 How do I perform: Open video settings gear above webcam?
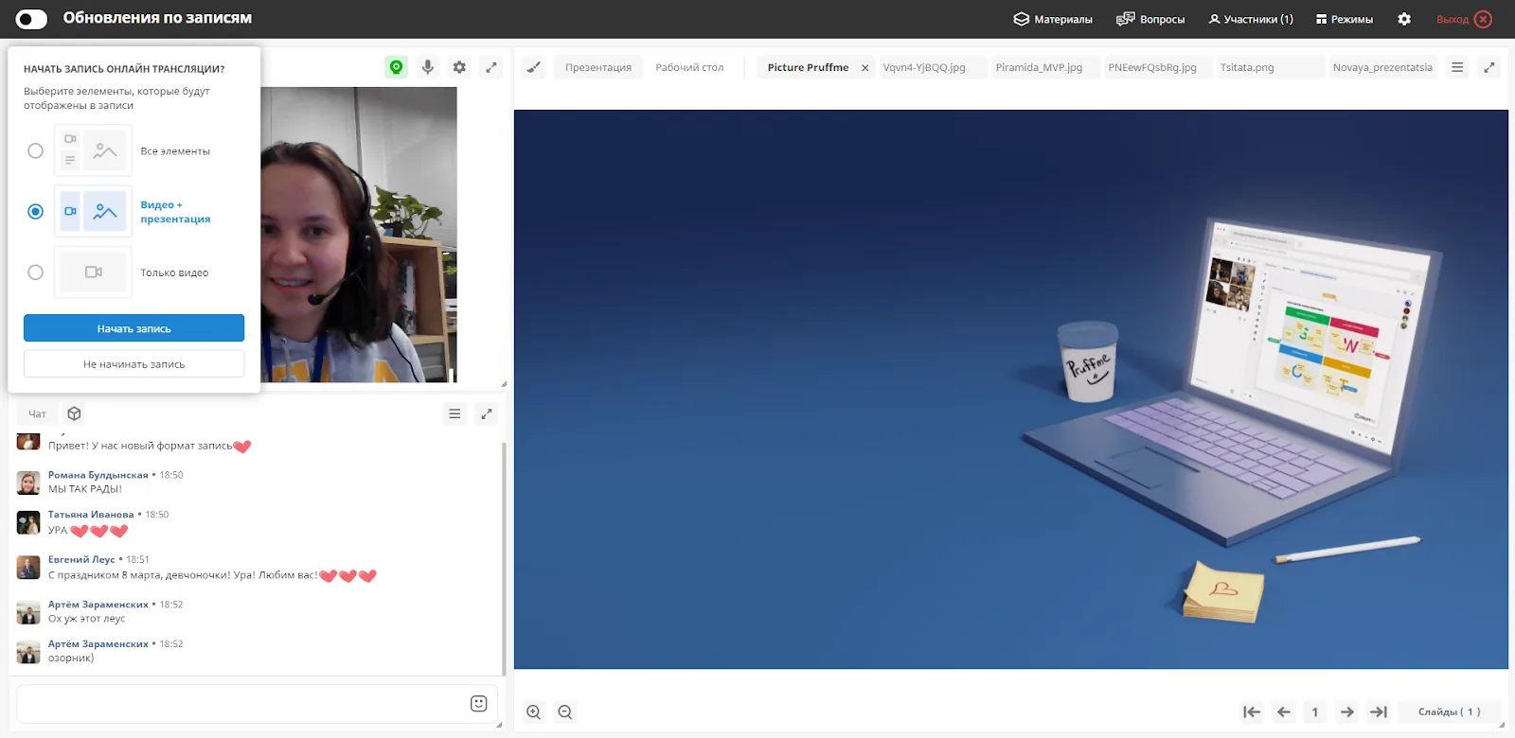459,67
